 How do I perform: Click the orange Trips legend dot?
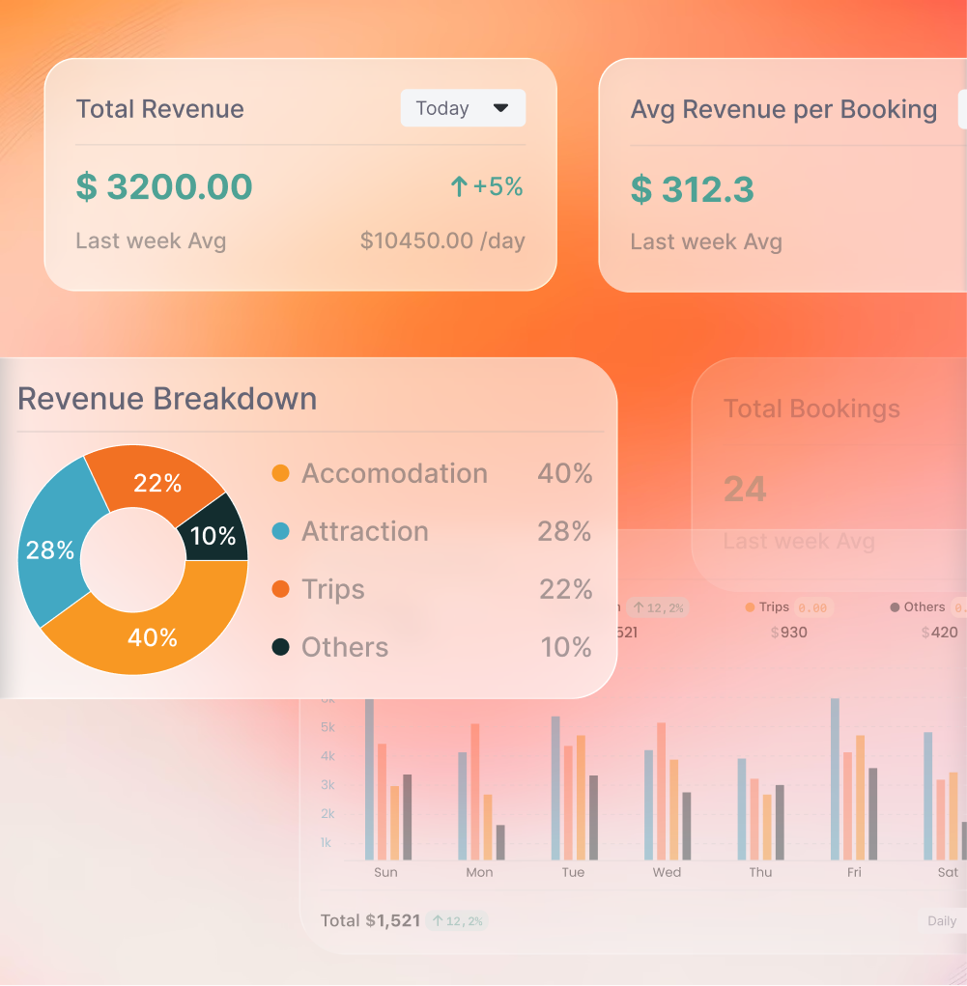[280, 589]
